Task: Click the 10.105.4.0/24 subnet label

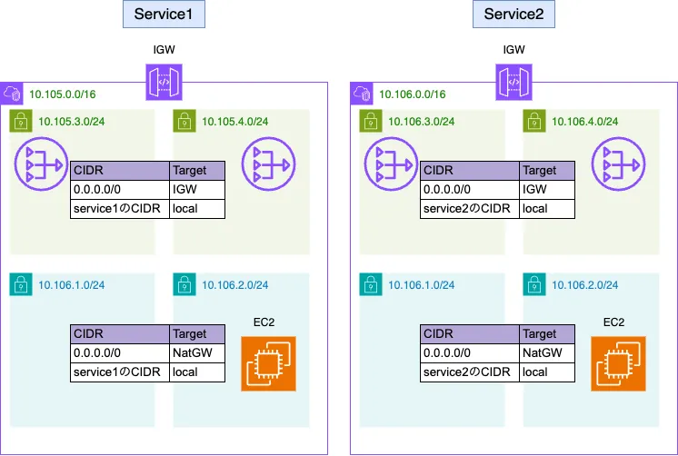Action: 234,122
